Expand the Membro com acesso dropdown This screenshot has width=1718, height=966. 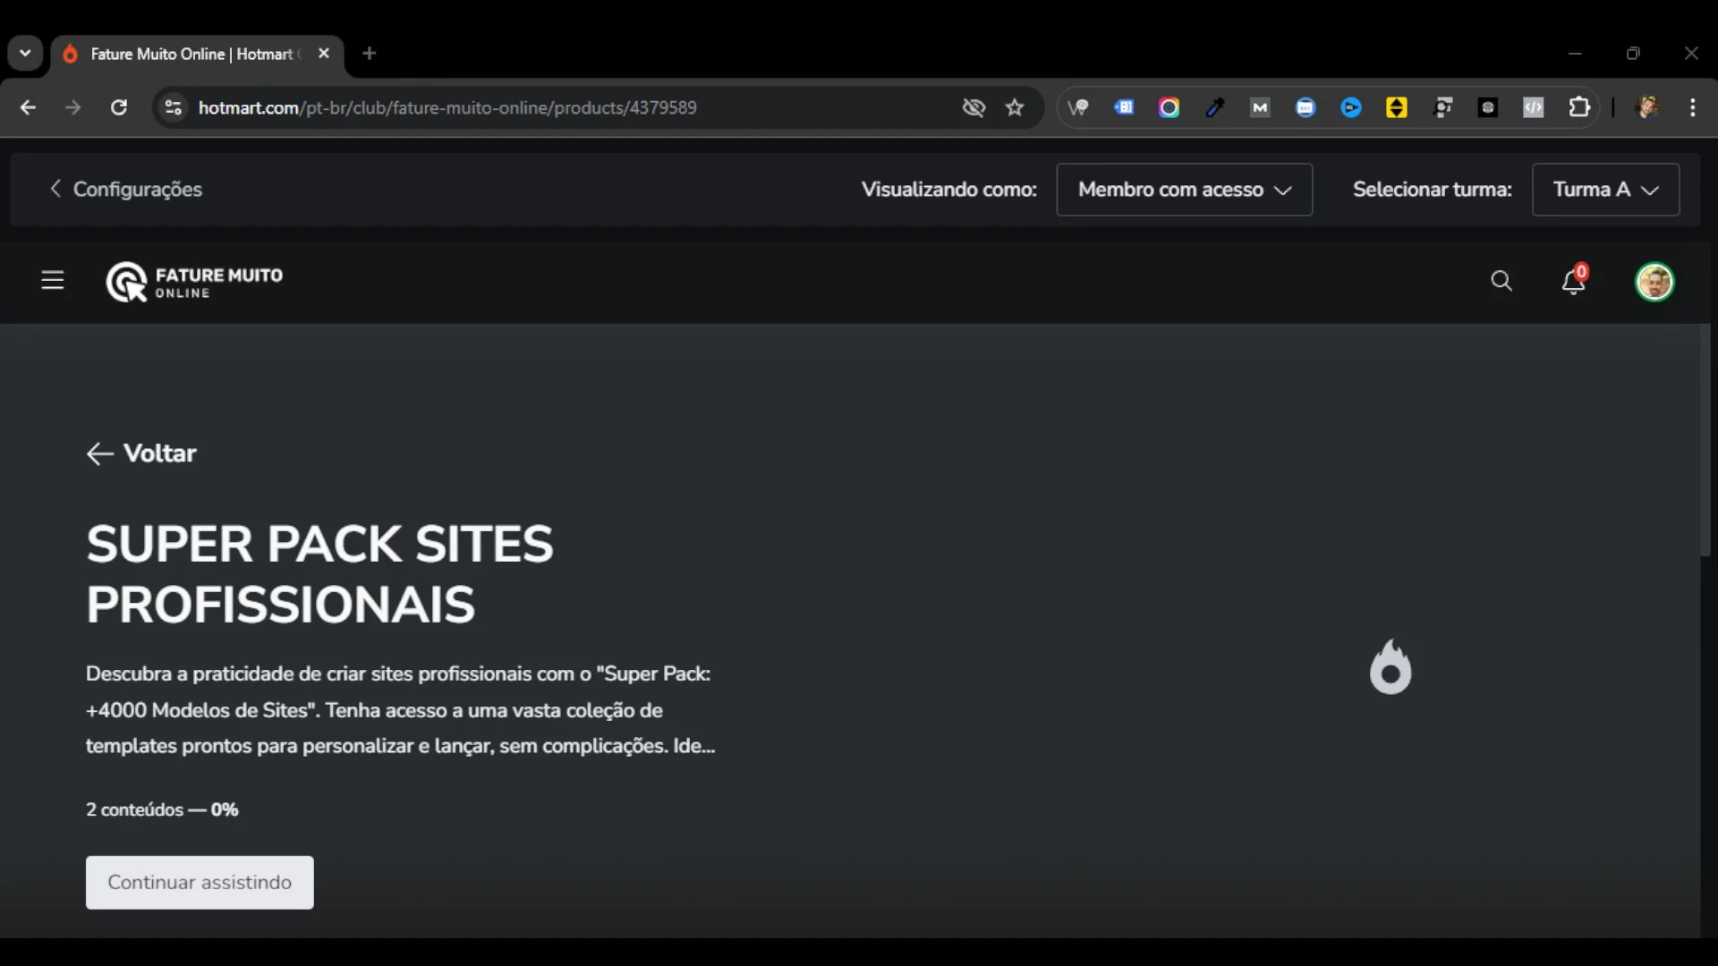pos(1184,190)
